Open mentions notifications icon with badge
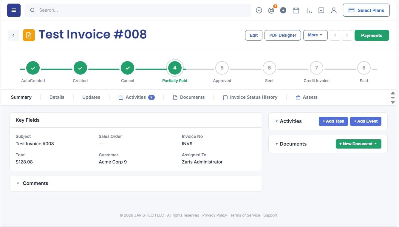 pos(271,10)
